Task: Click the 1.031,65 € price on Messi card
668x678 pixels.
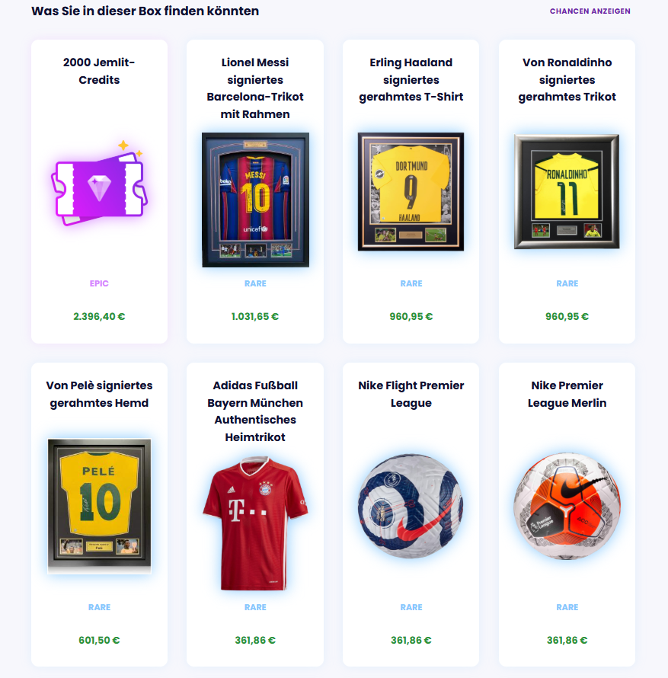Action: click(x=255, y=316)
